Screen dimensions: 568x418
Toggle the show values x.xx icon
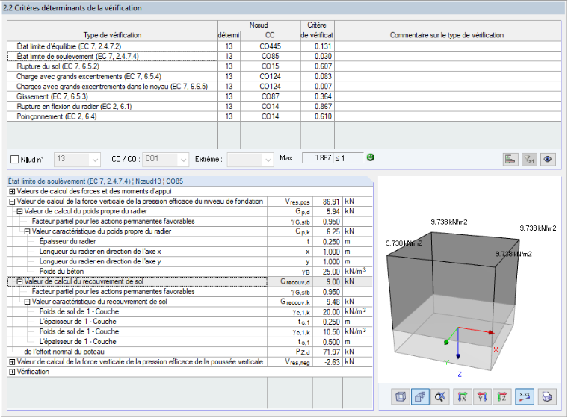(525, 396)
